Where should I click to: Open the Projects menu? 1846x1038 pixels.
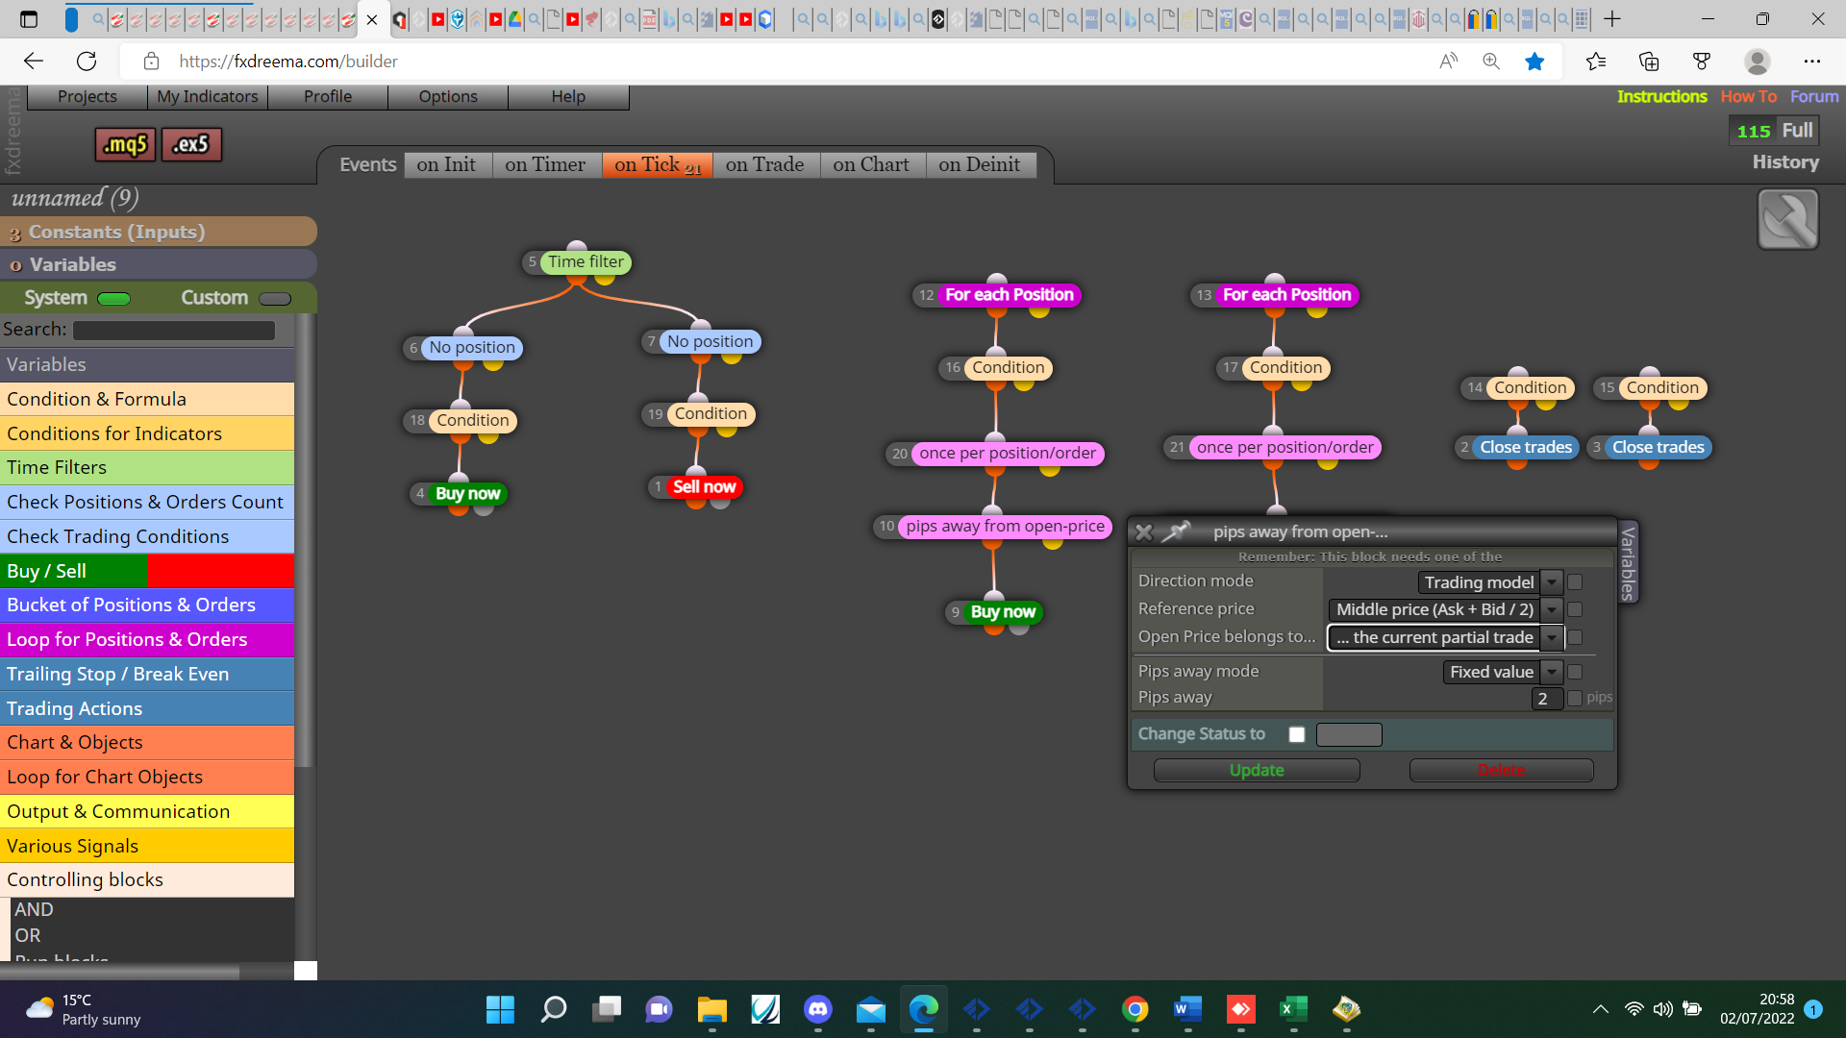point(87,97)
